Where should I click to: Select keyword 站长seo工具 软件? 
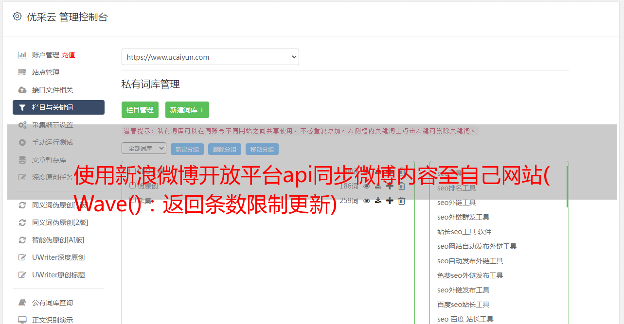click(464, 232)
